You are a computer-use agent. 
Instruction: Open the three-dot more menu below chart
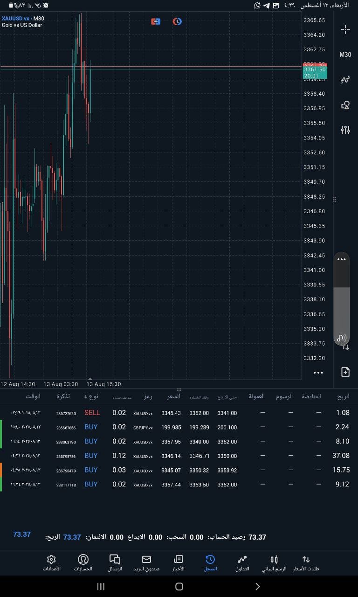pos(318,373)
